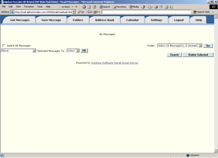Click the last icon in the IE toolbar

pyautogui.click(x=171, y=7)
